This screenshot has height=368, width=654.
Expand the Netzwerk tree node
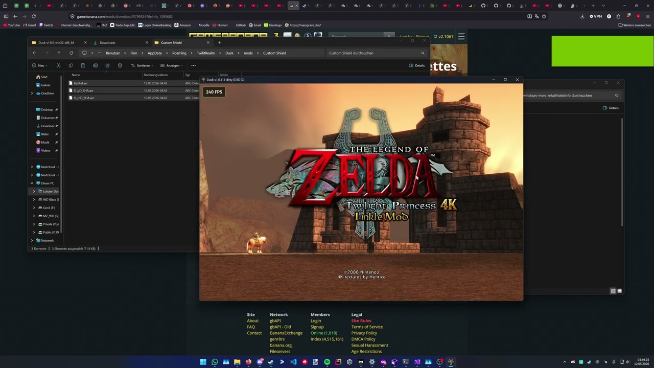tap(32, 240)
